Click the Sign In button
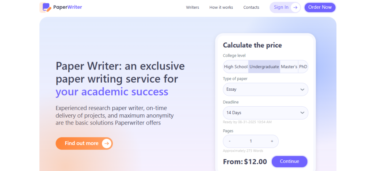This screenshot has width=374, height=171. [x=285, y=7]
